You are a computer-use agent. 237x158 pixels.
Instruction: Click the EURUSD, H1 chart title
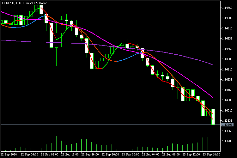(x=24, y=3)
